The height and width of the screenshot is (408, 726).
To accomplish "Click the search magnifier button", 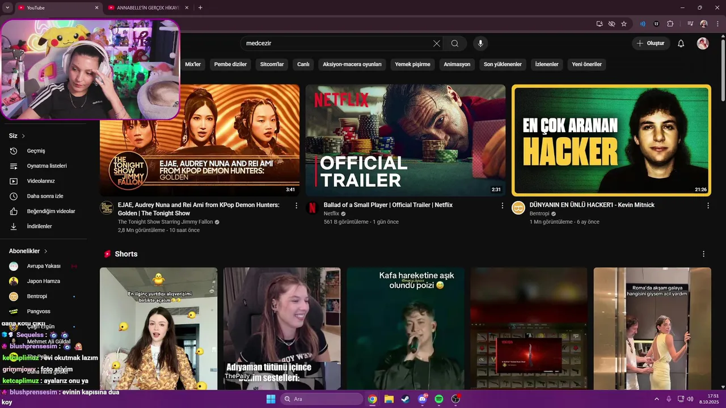I will click(455, 44).
